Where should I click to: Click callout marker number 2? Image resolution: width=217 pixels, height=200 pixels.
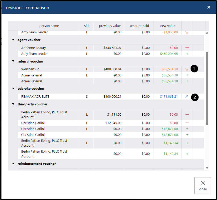tap(195, 97)
